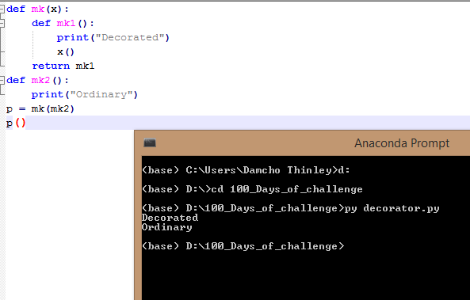This screenshot has height=300, width=470.
Task: Click the C:\Users\Damcho Thinley prompt line
Action: [246, 170]
